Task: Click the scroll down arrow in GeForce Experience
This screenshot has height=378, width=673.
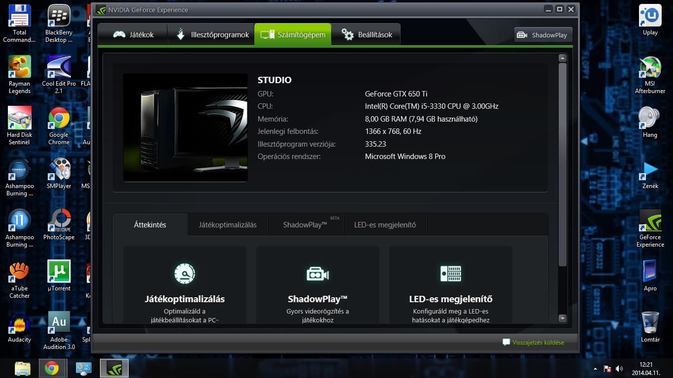Action: coord(563,319)
